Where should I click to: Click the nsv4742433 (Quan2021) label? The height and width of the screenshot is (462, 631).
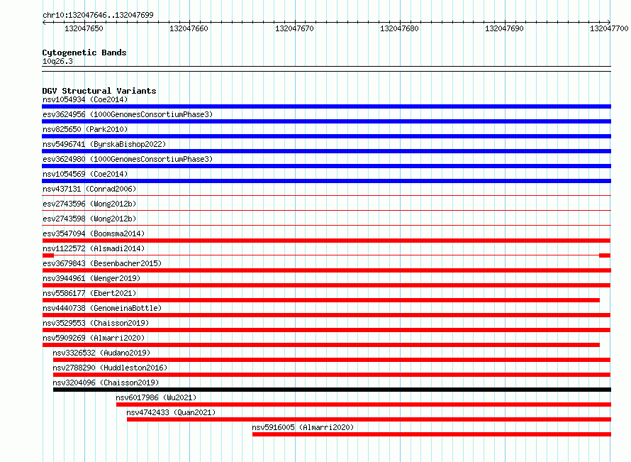point(171,412)
